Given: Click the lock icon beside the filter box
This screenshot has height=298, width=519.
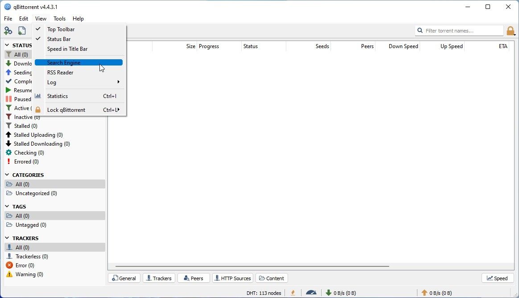Looking at the screenshot, I should point(511,30).
